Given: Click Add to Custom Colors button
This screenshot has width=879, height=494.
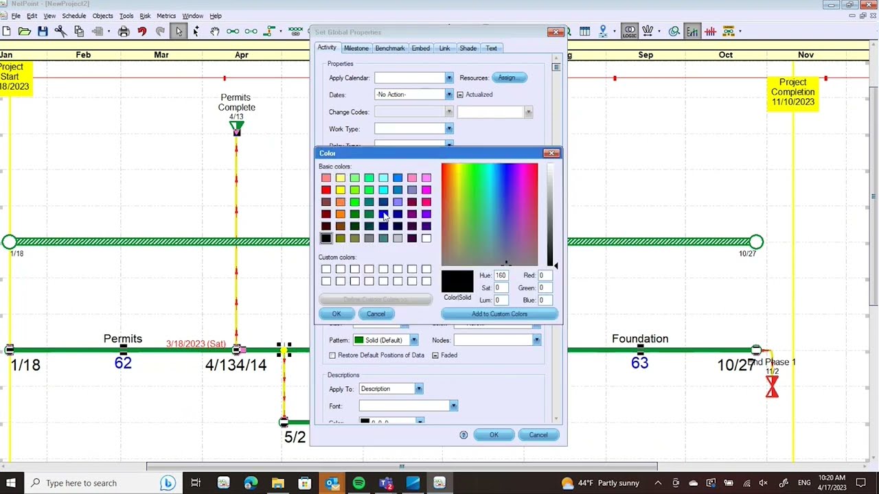Looking at the screenshot, I should 499,314.
